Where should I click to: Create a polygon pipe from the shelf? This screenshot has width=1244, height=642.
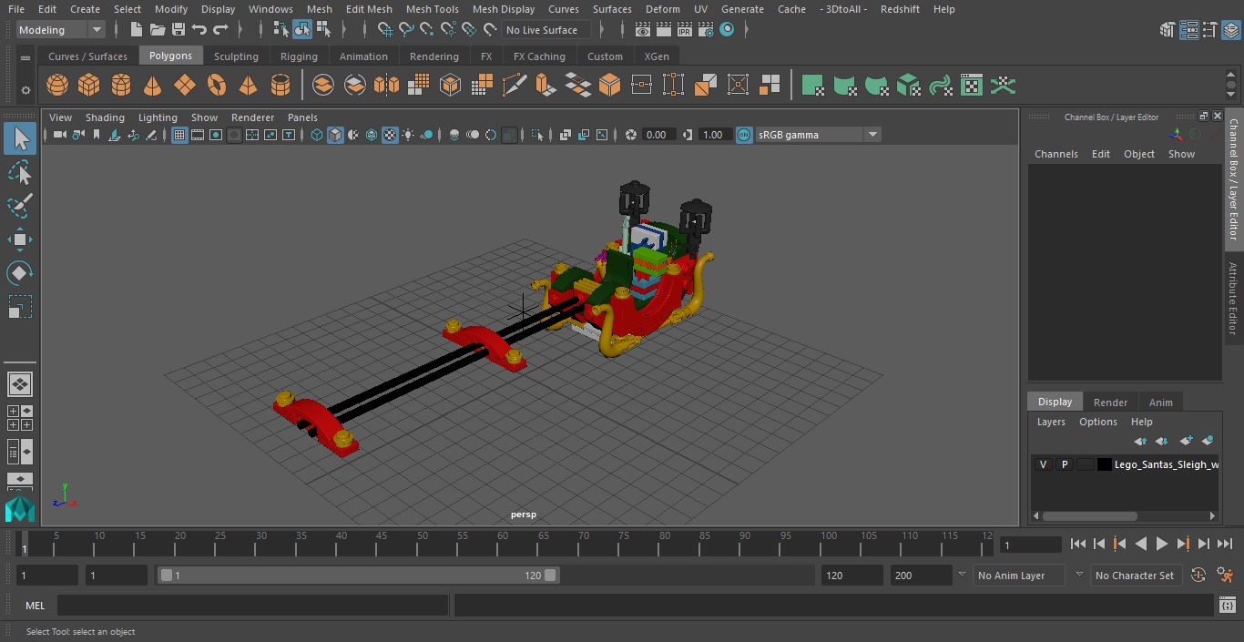point(280,86)
